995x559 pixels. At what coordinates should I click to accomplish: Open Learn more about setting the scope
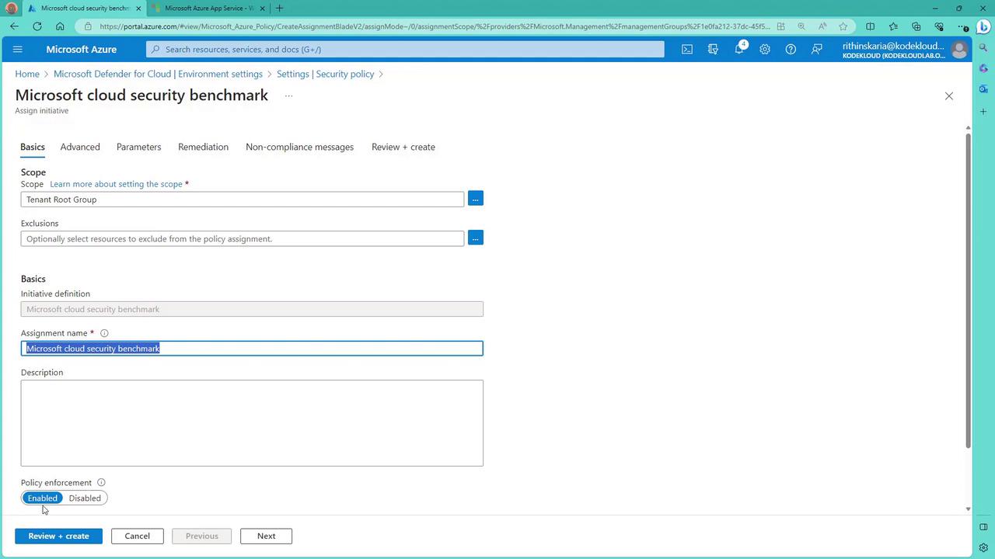(x=116, y=184)
